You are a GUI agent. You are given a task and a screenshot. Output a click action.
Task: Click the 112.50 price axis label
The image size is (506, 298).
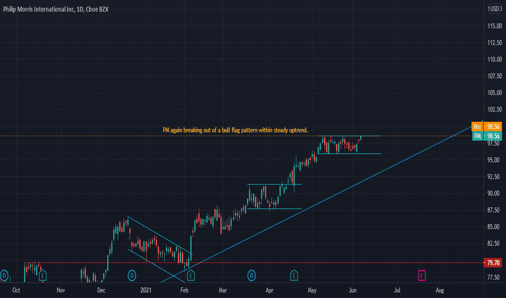[495, 42]
